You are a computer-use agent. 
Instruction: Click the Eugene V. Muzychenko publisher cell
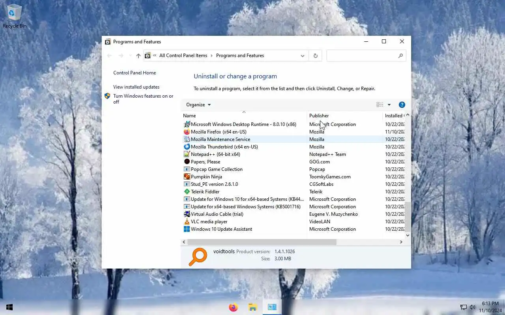(x=333, y=214)
